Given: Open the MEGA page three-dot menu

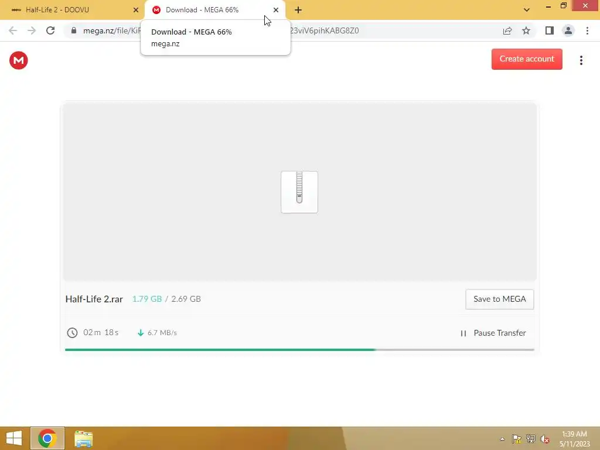Looking at the screenshot, I should point(581,60).
